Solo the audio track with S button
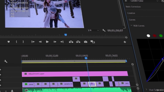Screen dimensions: 164x92 coord(6,91)
